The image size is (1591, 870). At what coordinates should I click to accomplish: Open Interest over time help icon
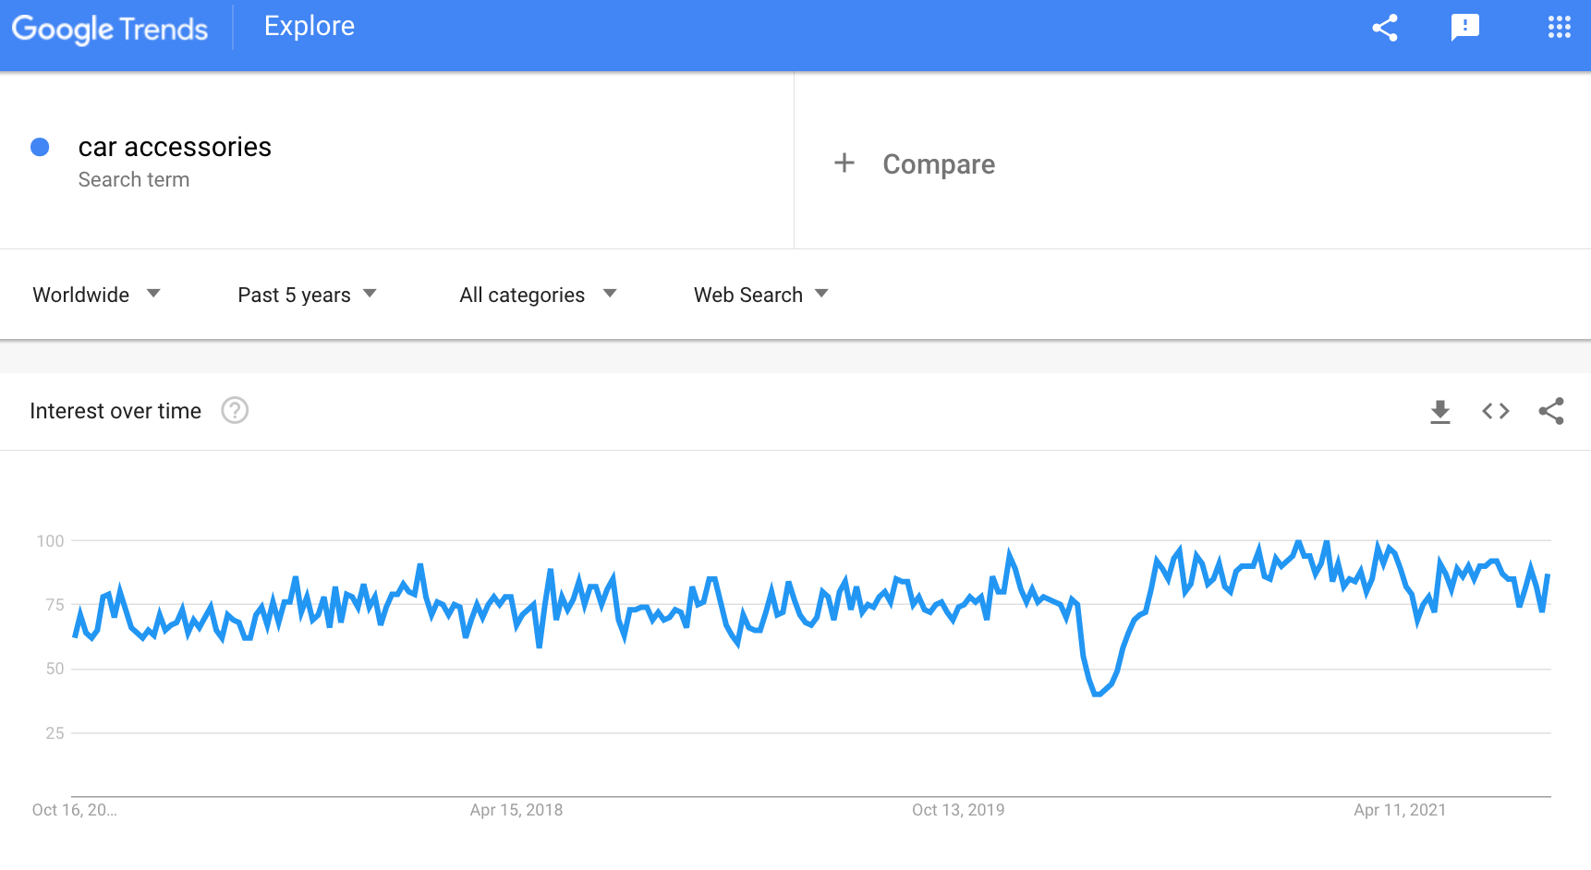click(235, 410)
